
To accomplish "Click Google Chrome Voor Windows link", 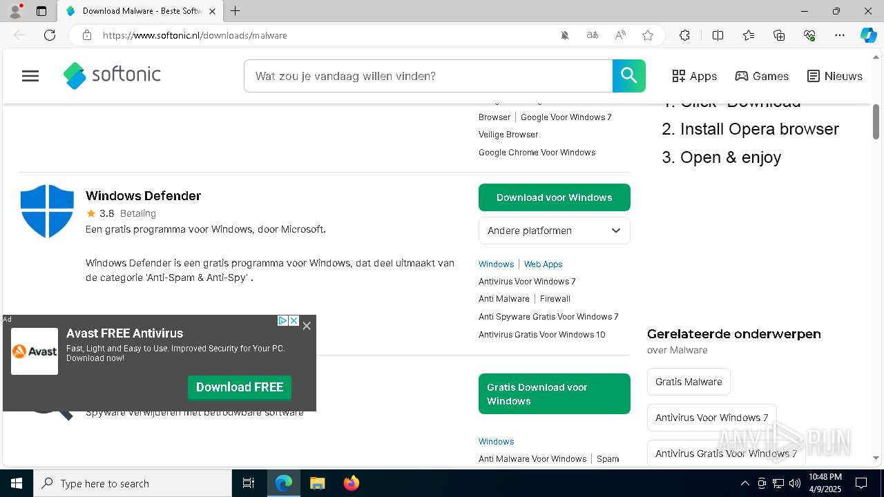I will (x=537, y=153).
